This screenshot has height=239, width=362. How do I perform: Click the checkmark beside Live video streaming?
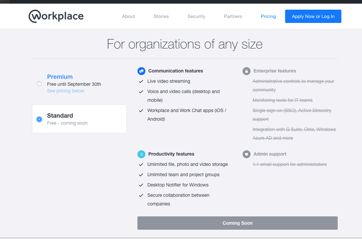click(x=141, y=81)
